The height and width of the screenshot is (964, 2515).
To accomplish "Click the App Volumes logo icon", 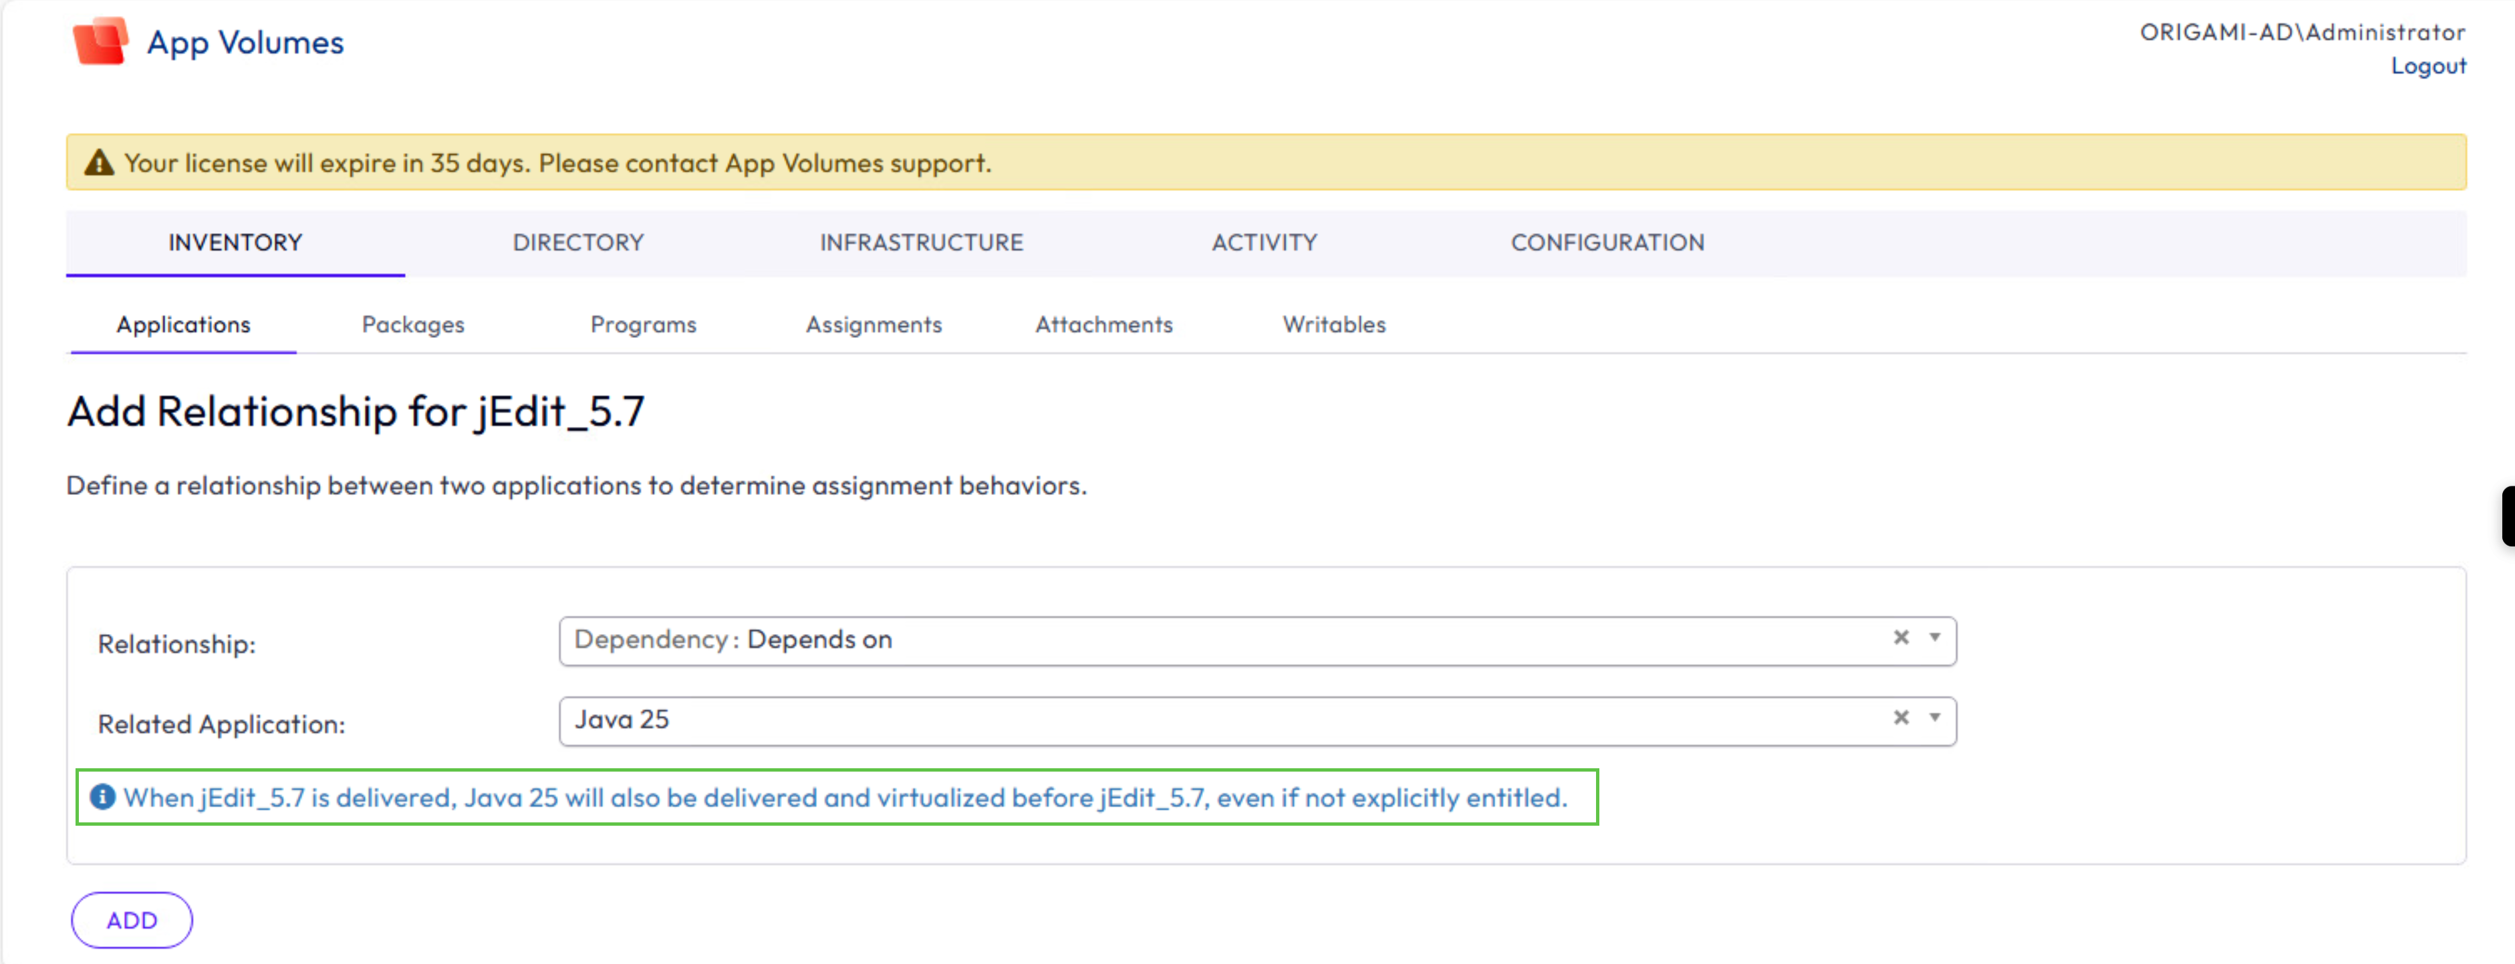I will (100, 42).
